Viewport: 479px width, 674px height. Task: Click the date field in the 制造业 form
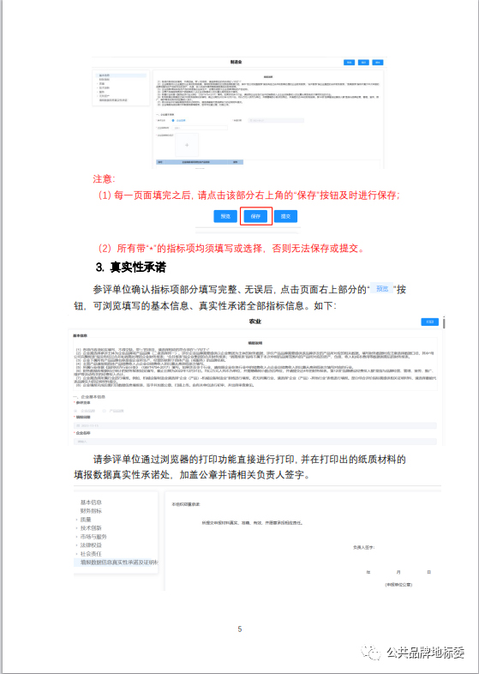pyautogui.click(x=276, y=120)
